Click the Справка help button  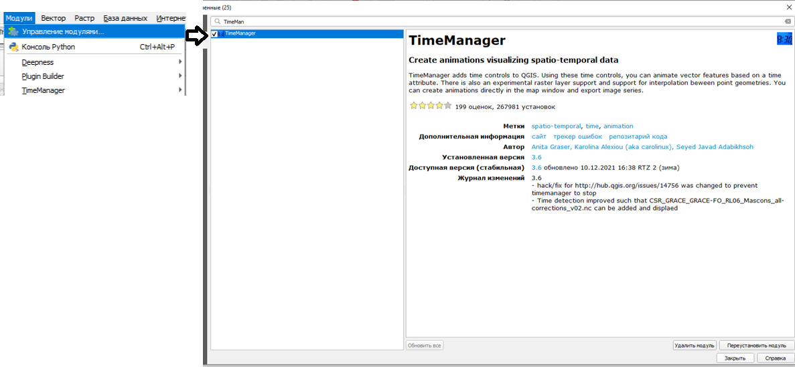click(775, 358)
